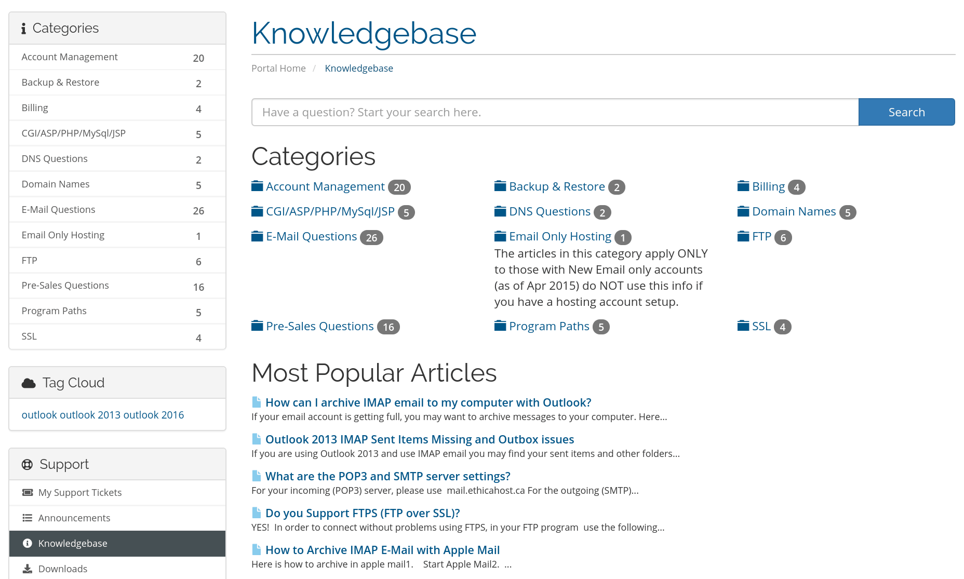The image size is (964, 579).
Task: Select Pre-Sales Questions in sidebar categories
Action: pos(117,286)
